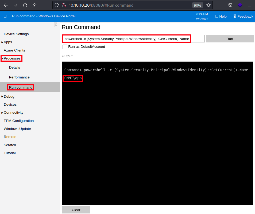Go back using the browser back arrow
The image size is (255, 214).
tap(6, 5)
